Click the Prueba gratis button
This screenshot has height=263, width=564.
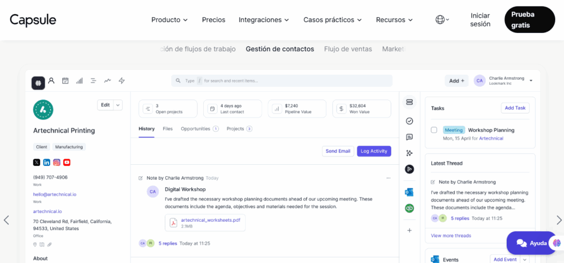click(x=529, y=20)
